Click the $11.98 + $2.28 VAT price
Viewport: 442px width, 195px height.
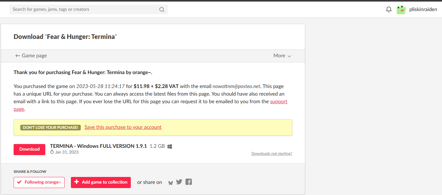point(156,86)
